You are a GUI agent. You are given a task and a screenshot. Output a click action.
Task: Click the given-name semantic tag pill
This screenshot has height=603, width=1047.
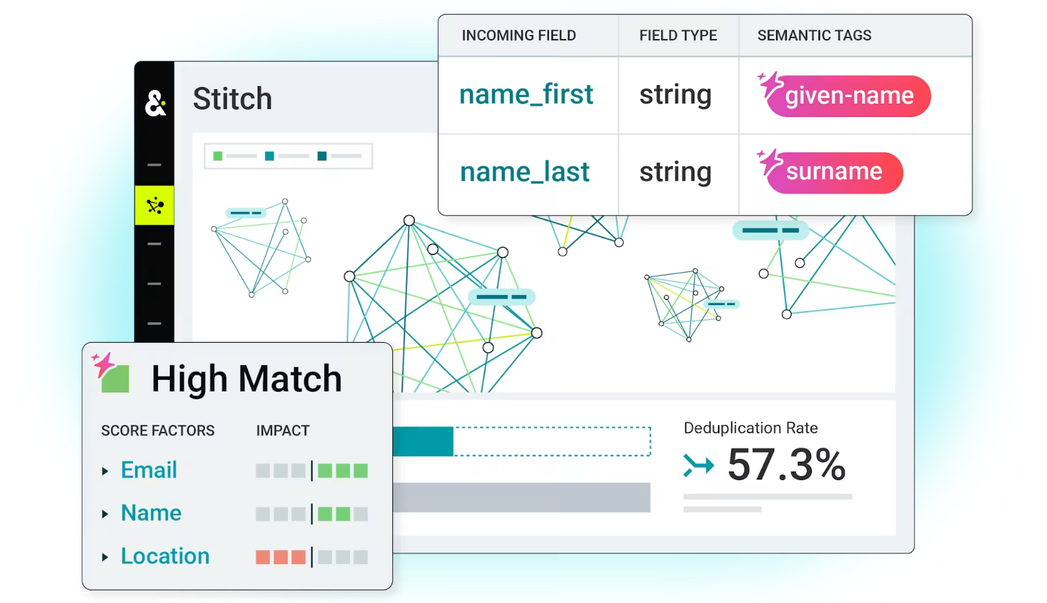[849, 96]
